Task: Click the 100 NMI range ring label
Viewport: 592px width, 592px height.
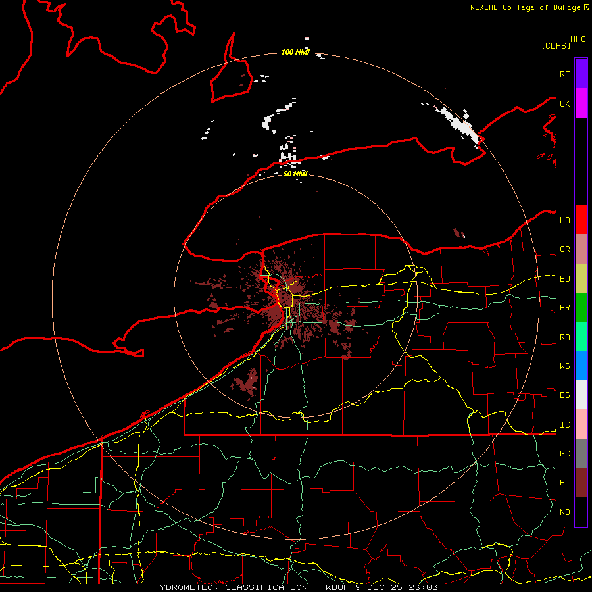Action: point(295,52)
